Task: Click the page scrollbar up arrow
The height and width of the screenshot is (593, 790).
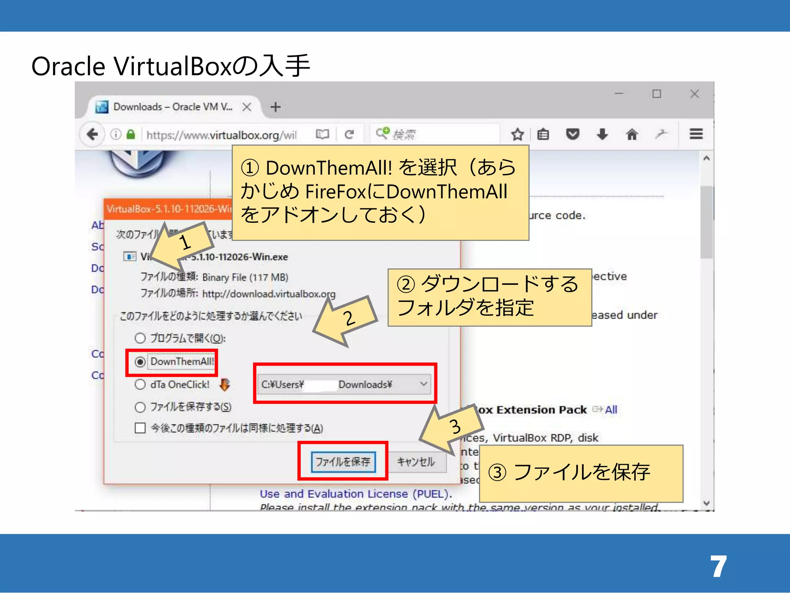Action: (x=706, y=158)
